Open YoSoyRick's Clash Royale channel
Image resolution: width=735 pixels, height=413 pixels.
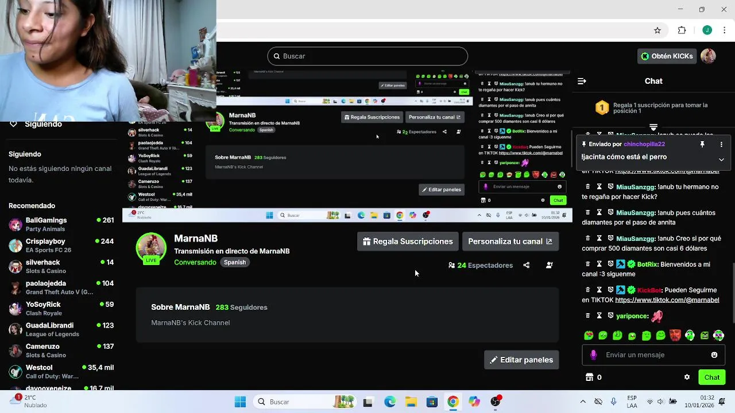coord(61,309)
